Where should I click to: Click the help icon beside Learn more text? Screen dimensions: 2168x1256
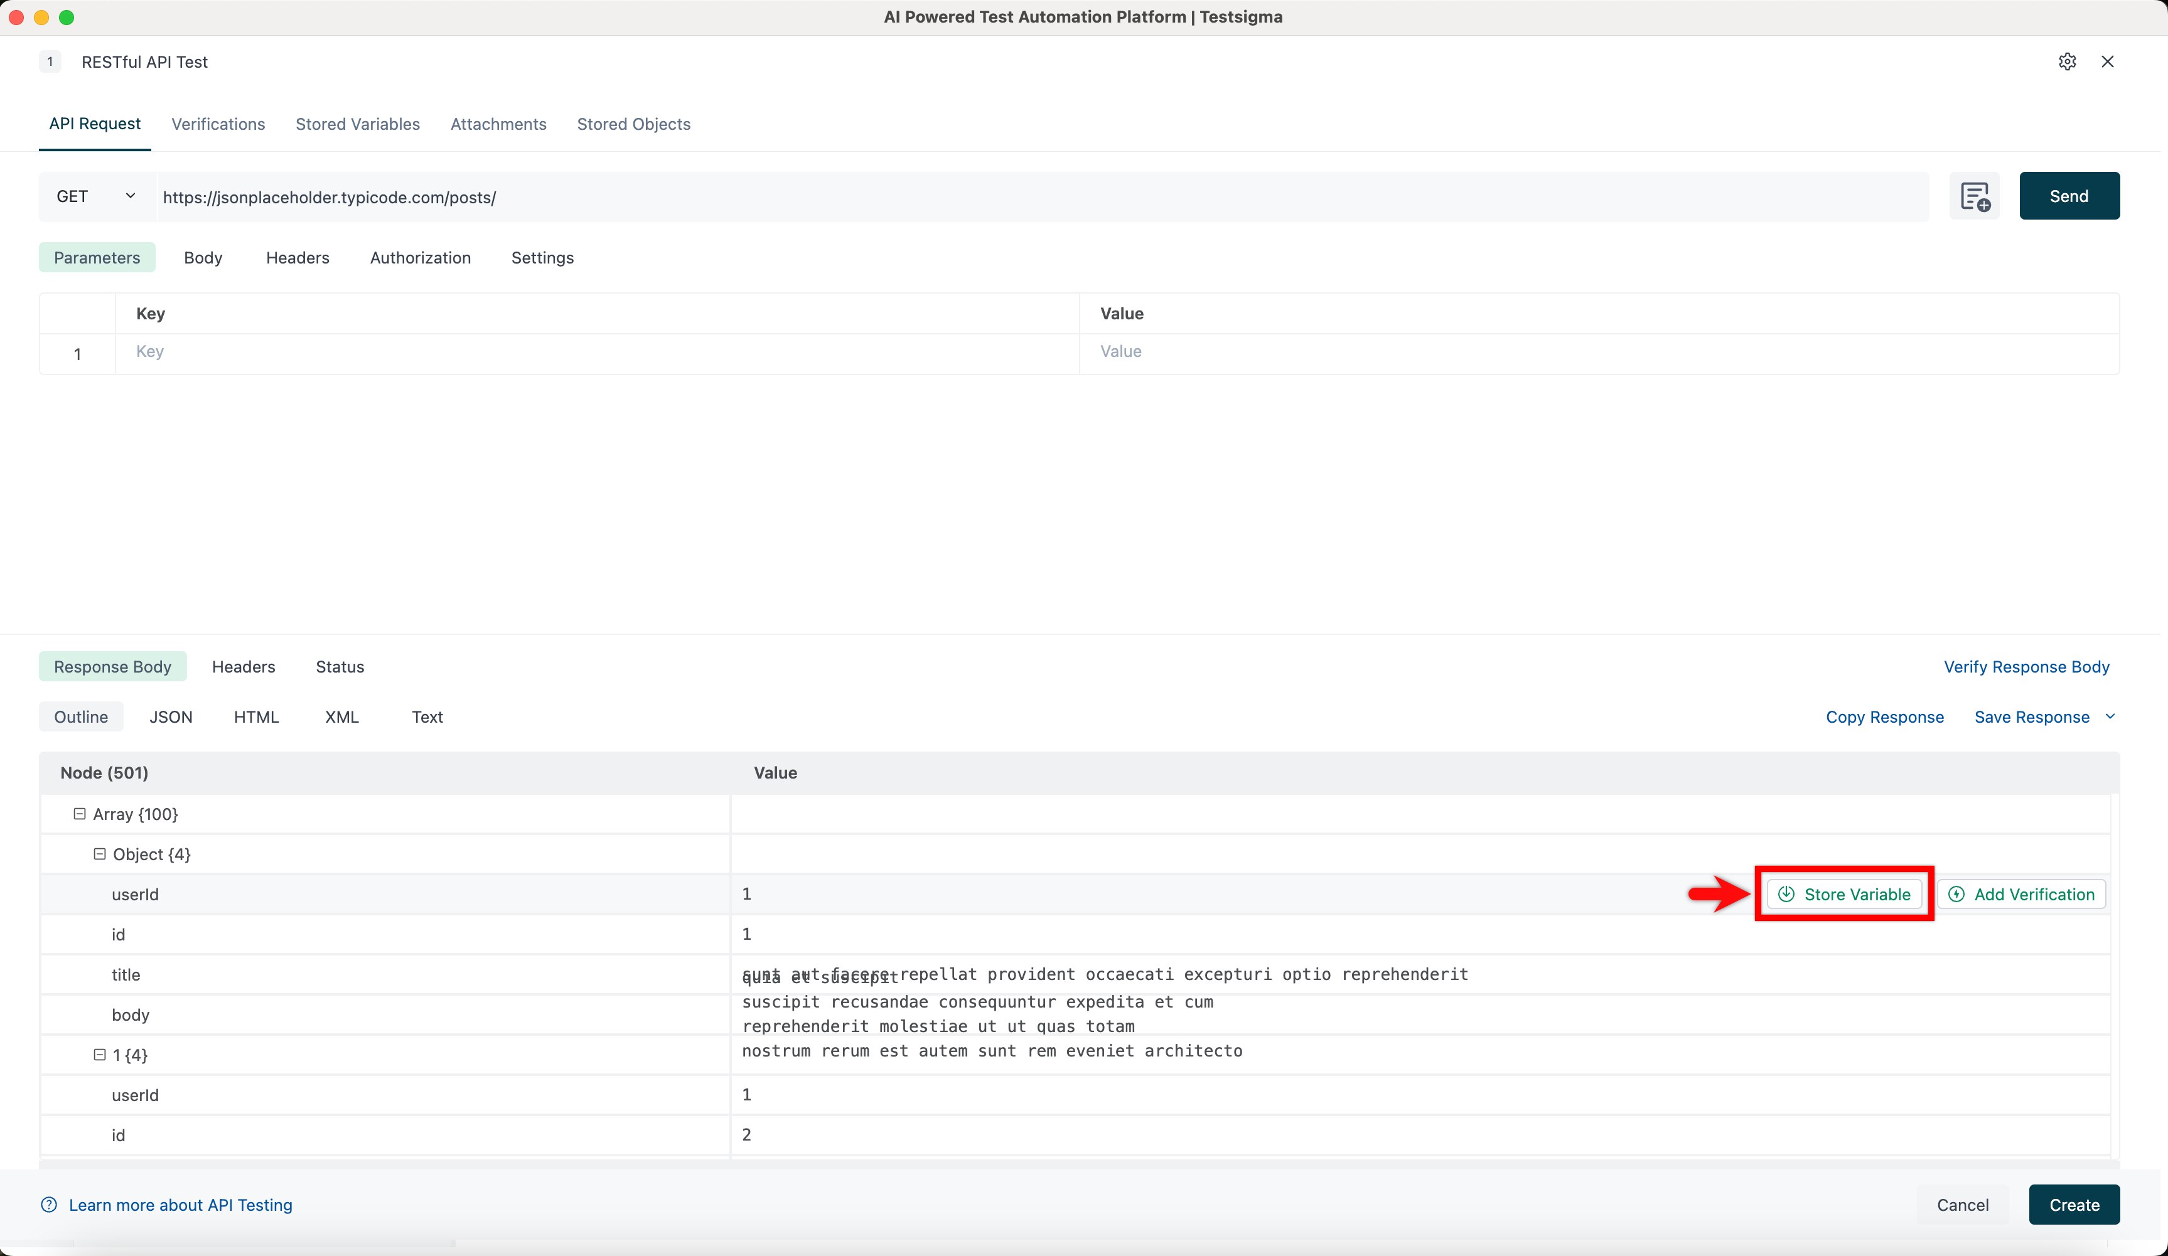click(x=49, y=1205)
